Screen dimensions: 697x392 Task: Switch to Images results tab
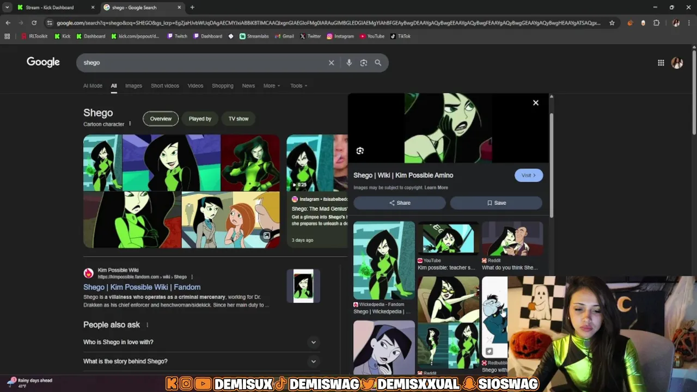click(133, 85)
